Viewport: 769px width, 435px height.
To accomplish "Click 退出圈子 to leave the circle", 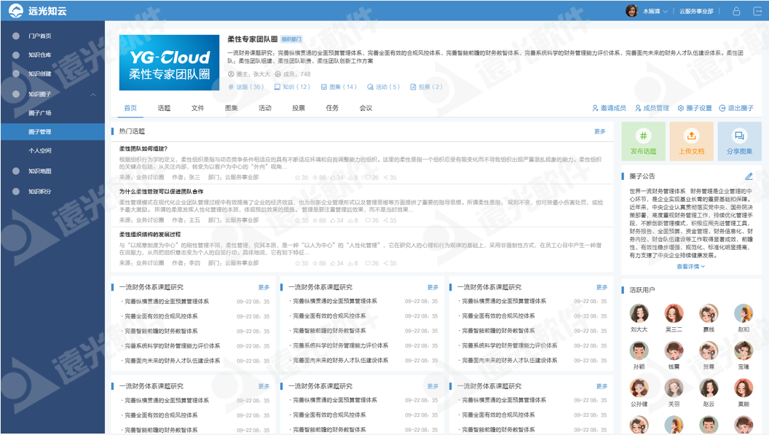I will (x=736, y=109).
